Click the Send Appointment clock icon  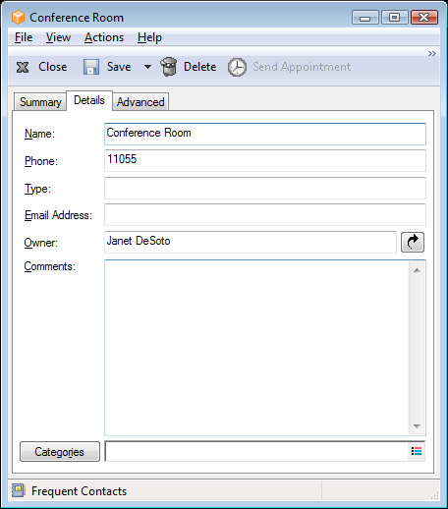[x=237, y=68]
